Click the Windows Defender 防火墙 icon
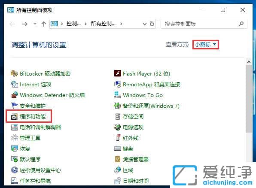Screen dimensions: 256x188 [x=15, y=95]
